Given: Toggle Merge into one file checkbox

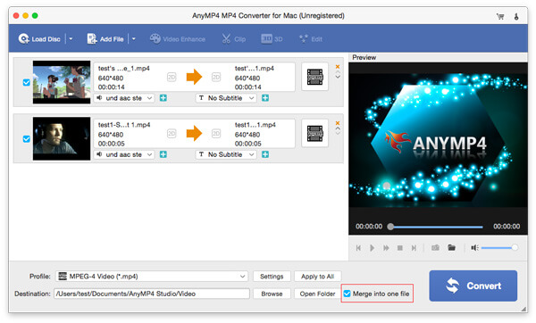Looking at the screenshot, I should point(347,294).
